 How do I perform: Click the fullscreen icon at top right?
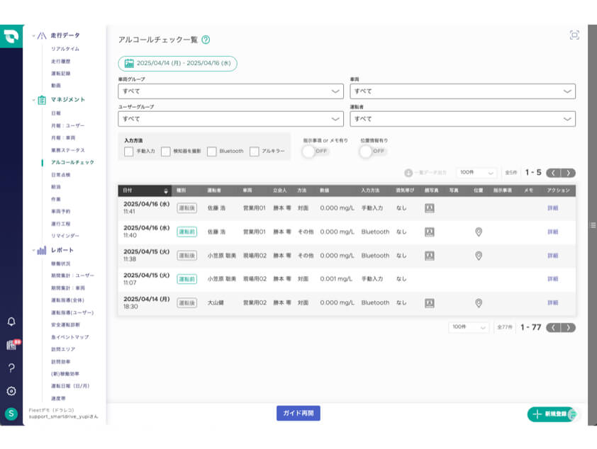point(574,35)
